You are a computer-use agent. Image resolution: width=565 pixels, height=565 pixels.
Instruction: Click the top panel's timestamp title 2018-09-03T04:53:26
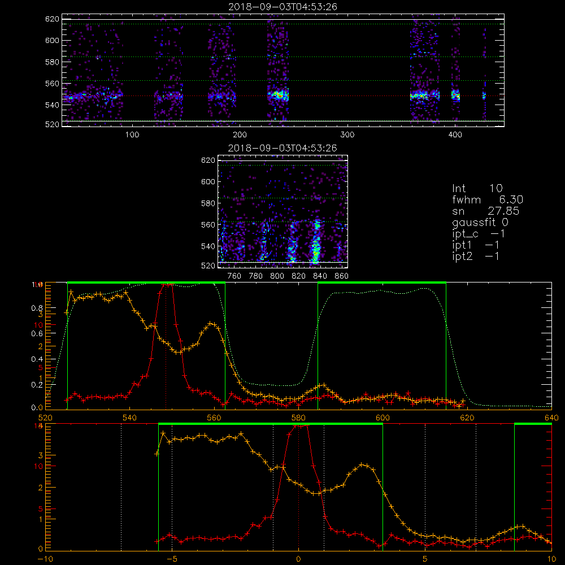(x=283, y=7)
